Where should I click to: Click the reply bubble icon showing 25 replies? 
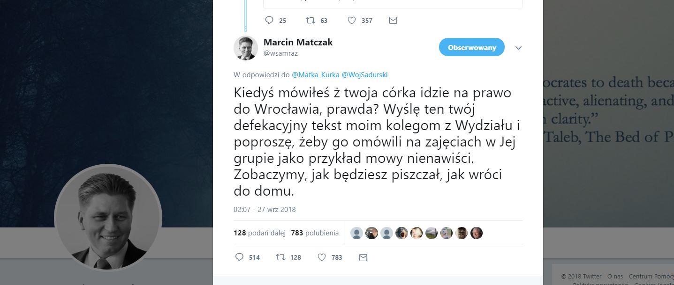coord(270,20)
